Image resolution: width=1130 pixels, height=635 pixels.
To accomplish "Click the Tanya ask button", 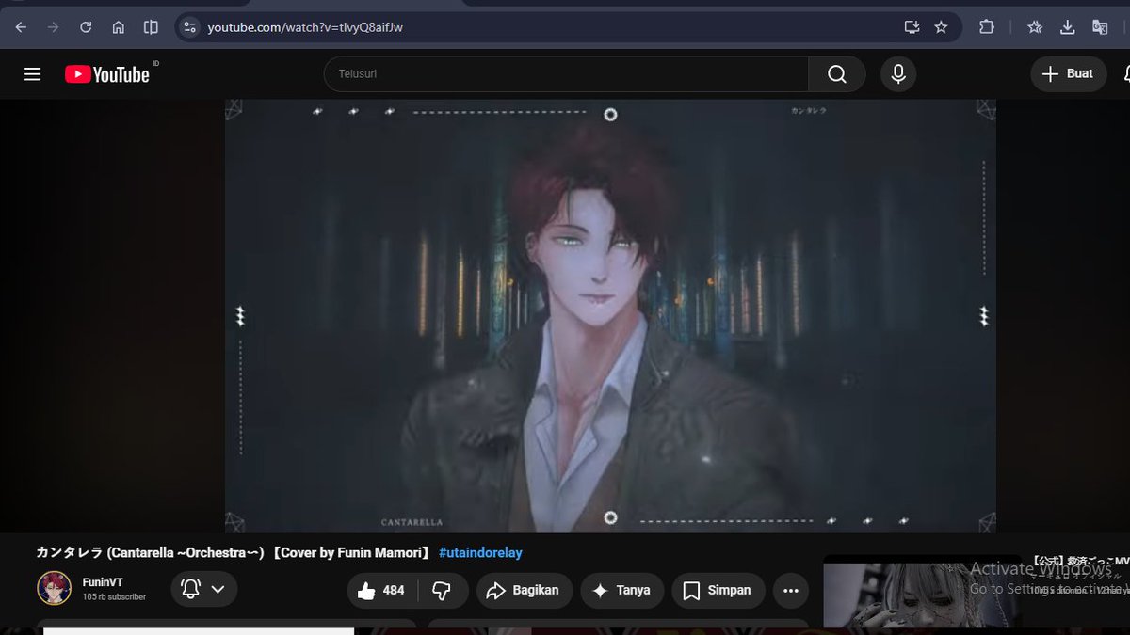I will click(621, 591).
